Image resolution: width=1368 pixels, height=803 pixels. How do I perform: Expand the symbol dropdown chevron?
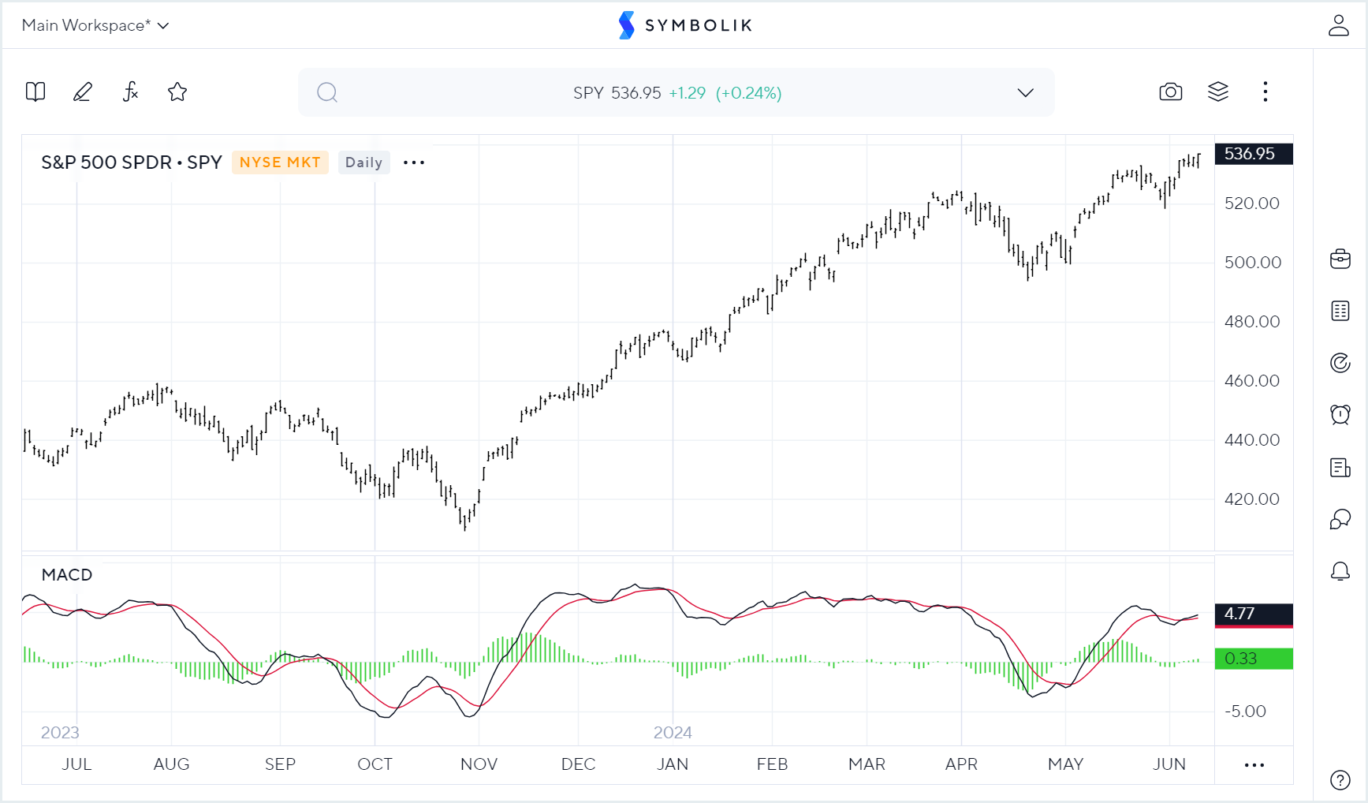tap(1025, 93)
